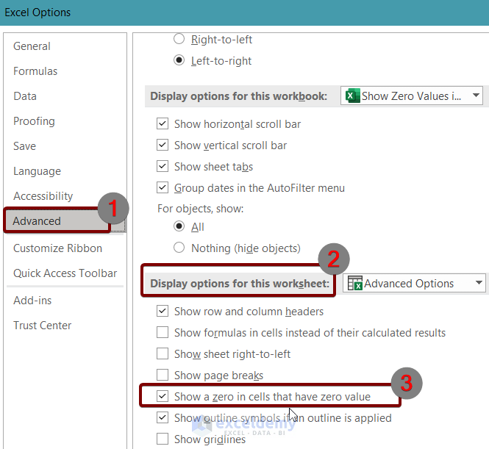Open the Formulas options category
This screenshot has width=489, height=449.
(35, 71)
